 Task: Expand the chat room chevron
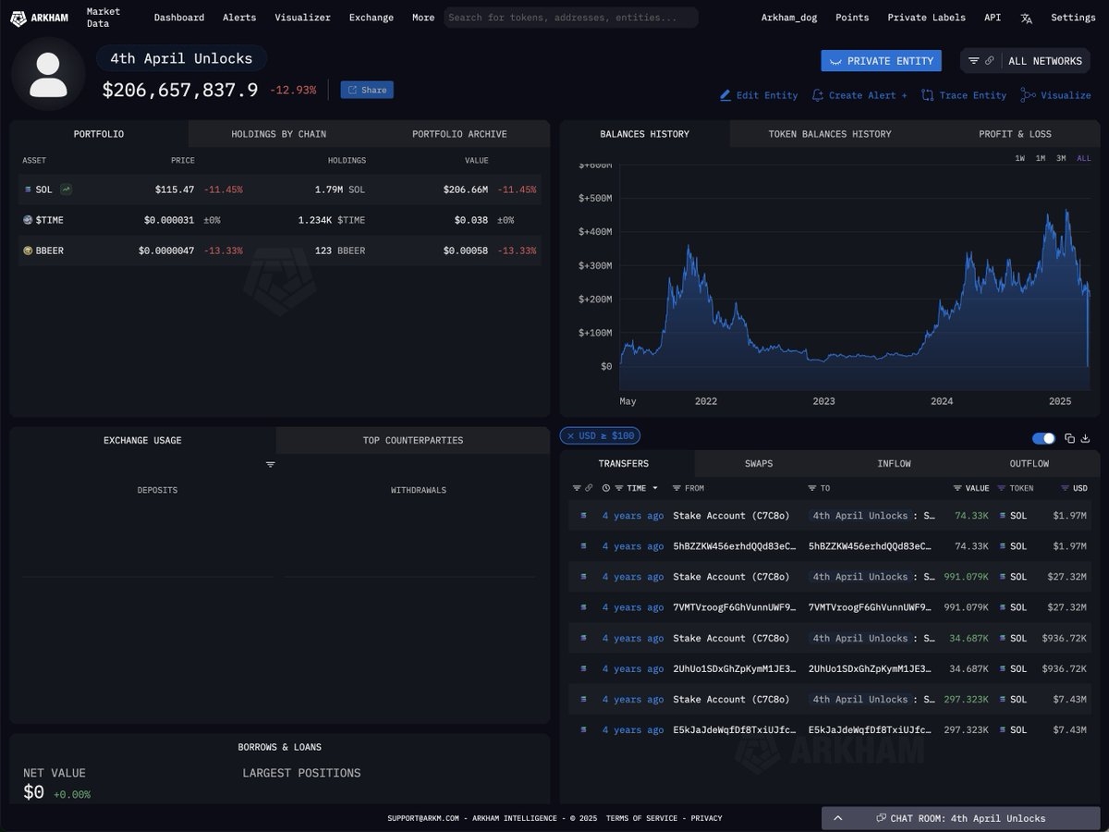[x=838, y=818]
